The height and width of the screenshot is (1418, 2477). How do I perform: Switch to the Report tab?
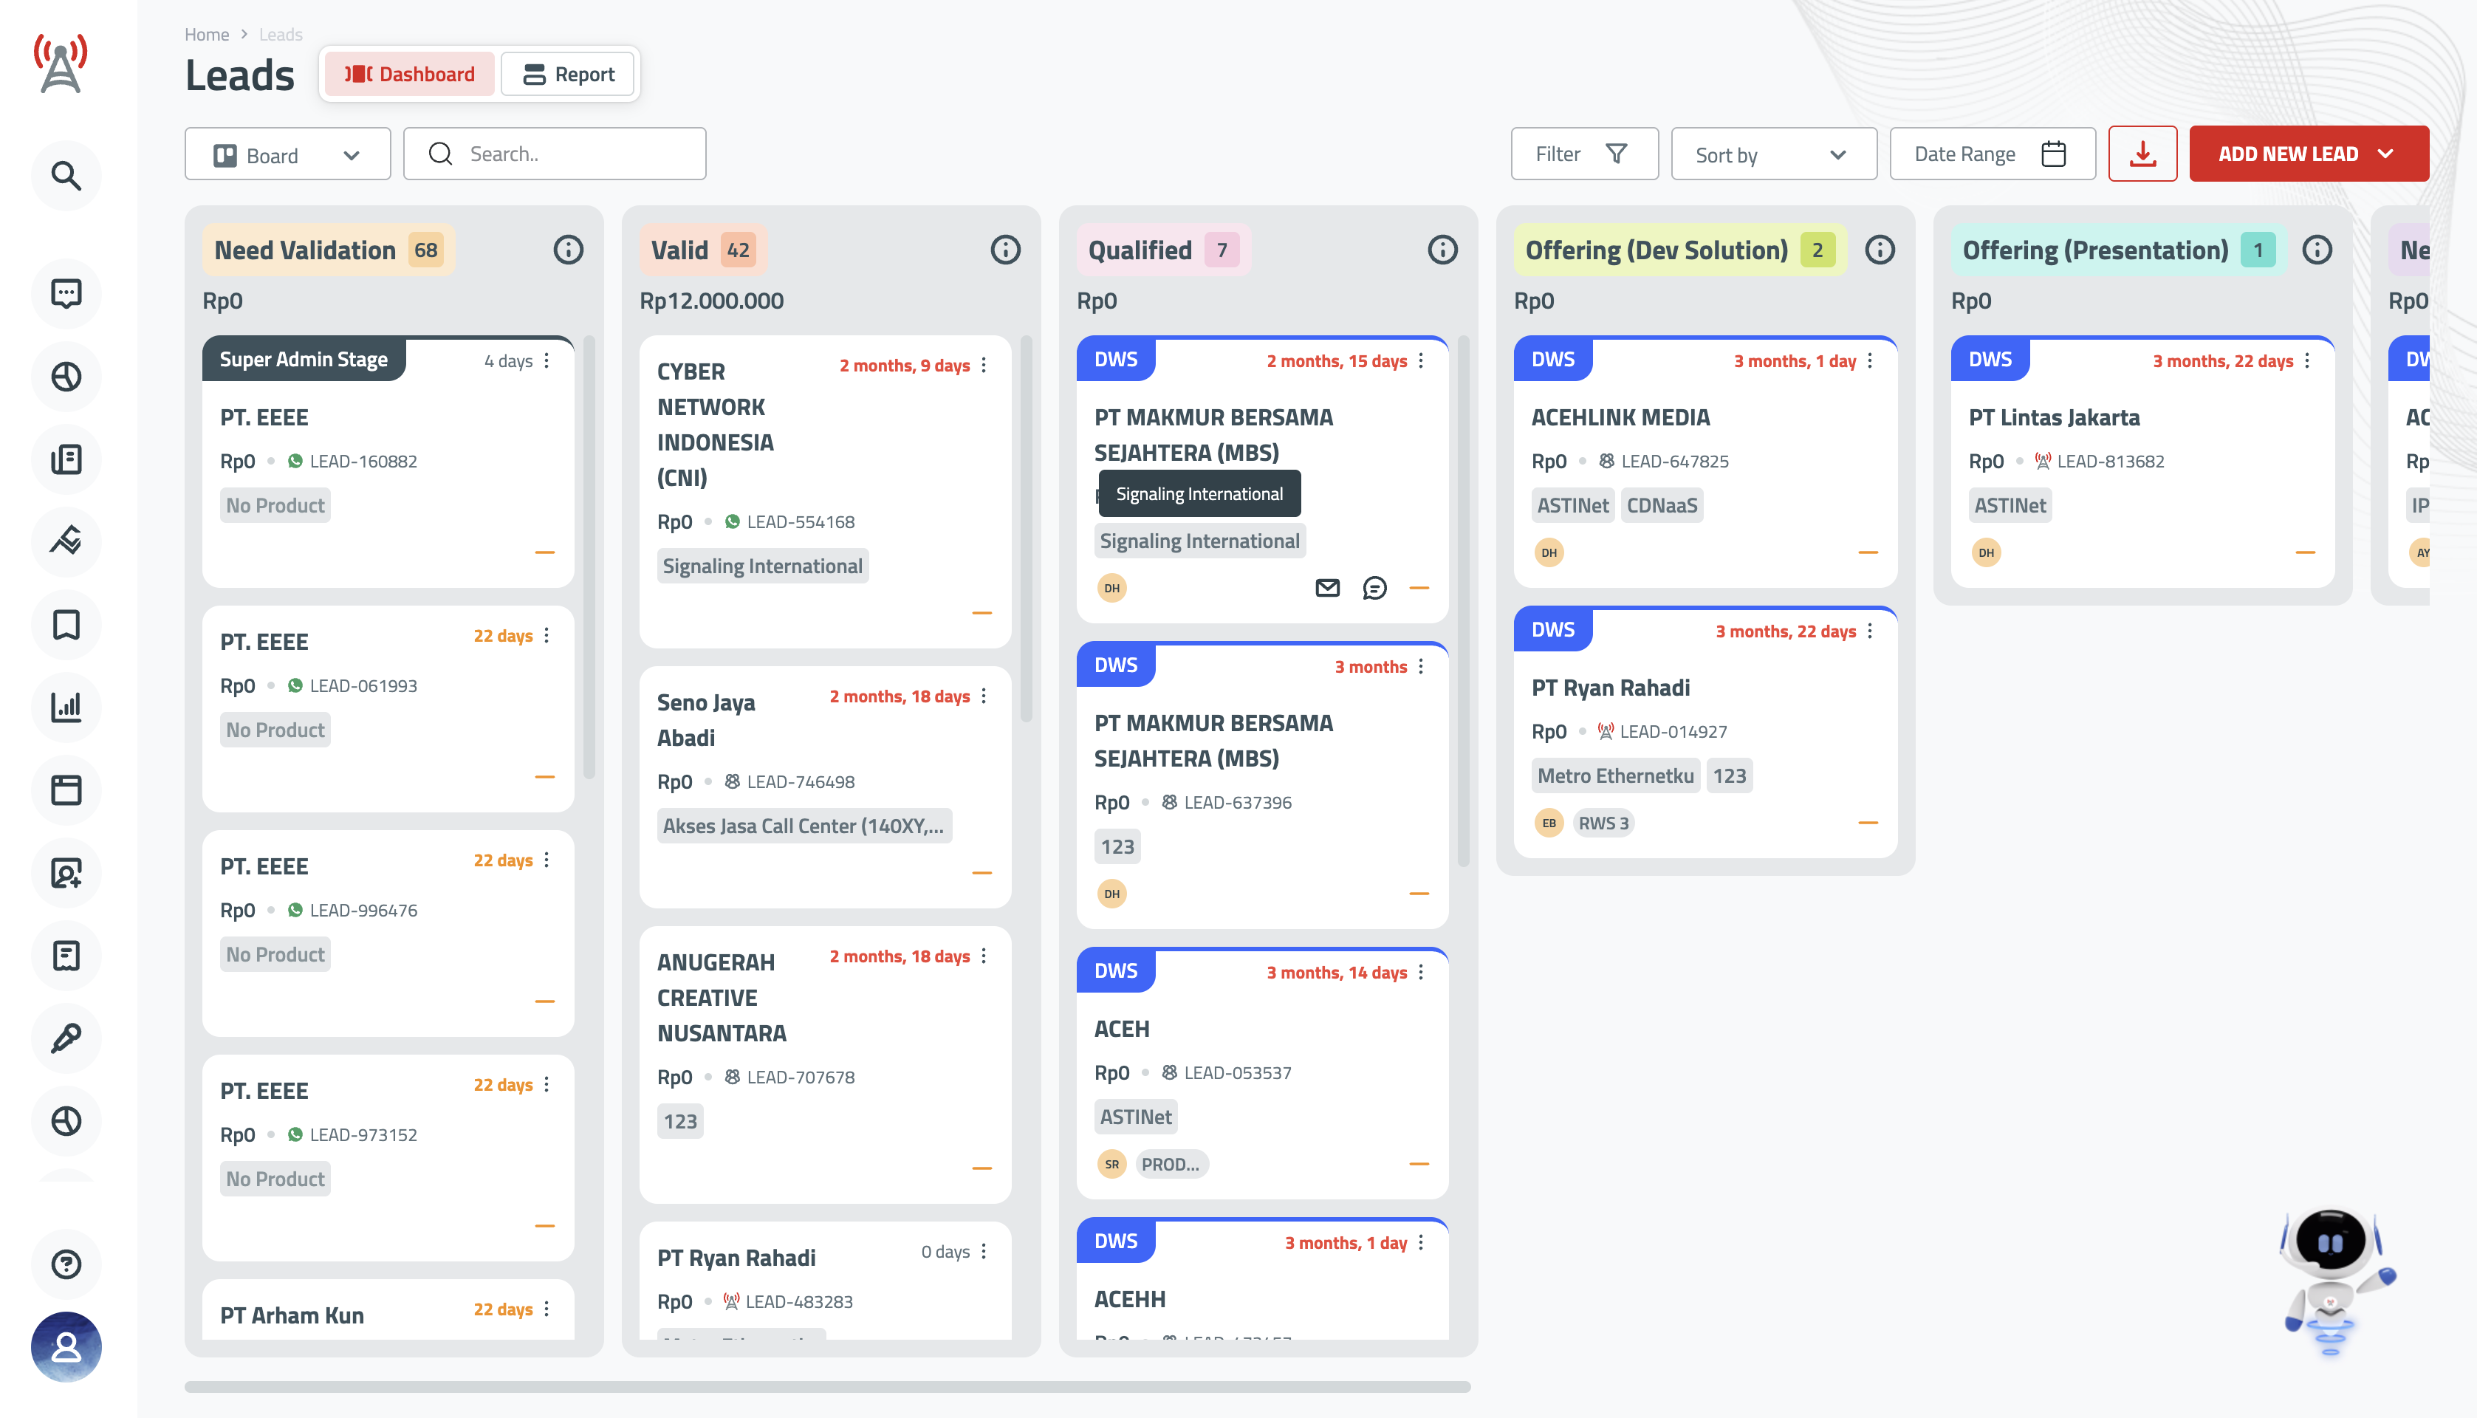tap(569, 74)
